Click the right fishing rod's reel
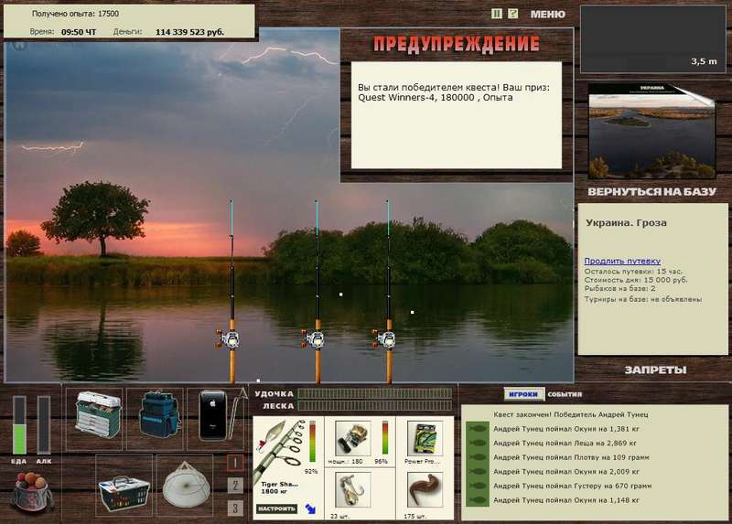Screen dimensions: 732x524 click(384, 339)
